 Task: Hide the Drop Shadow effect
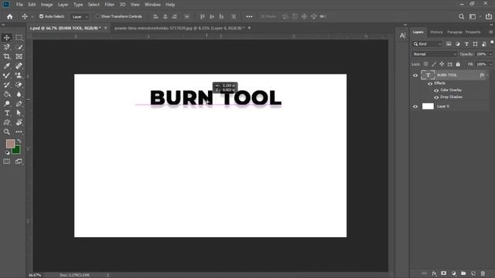(x=436, y=97)
